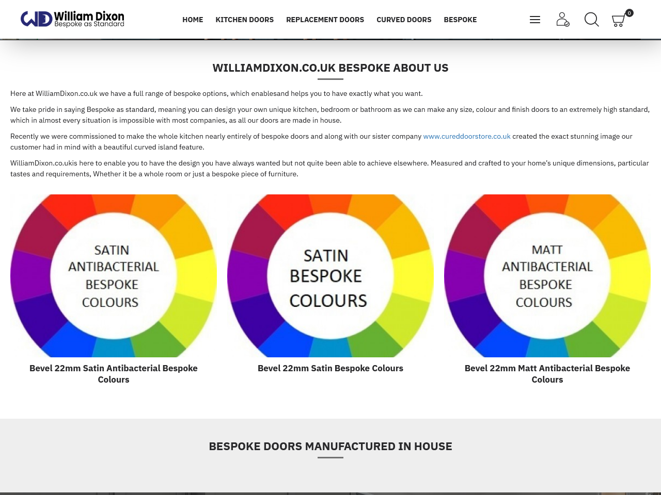
Task: Click the Bespoke About Us heading
Action: pos(330,68)
